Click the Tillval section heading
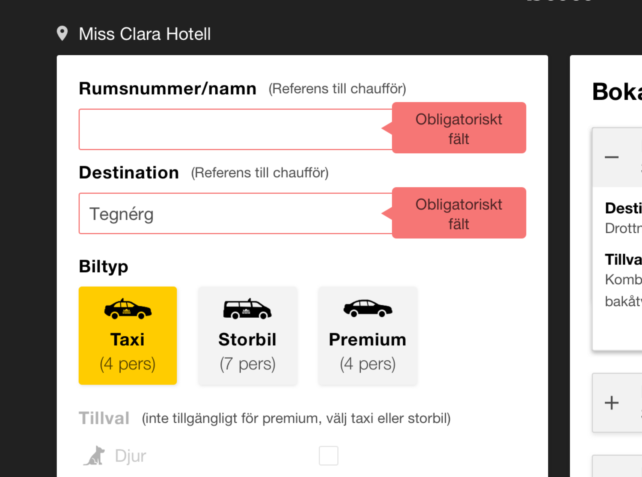 coord(104,418)
